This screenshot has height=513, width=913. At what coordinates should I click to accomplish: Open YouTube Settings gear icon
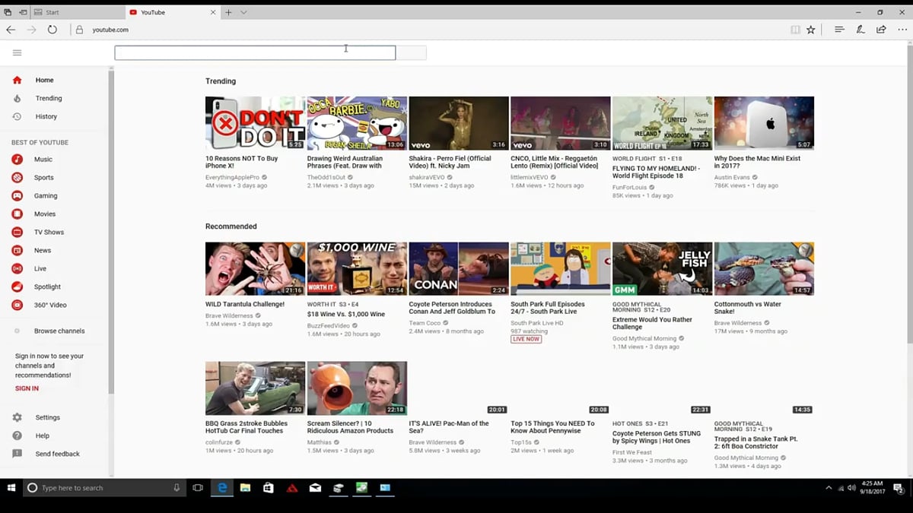click(17, 418)
